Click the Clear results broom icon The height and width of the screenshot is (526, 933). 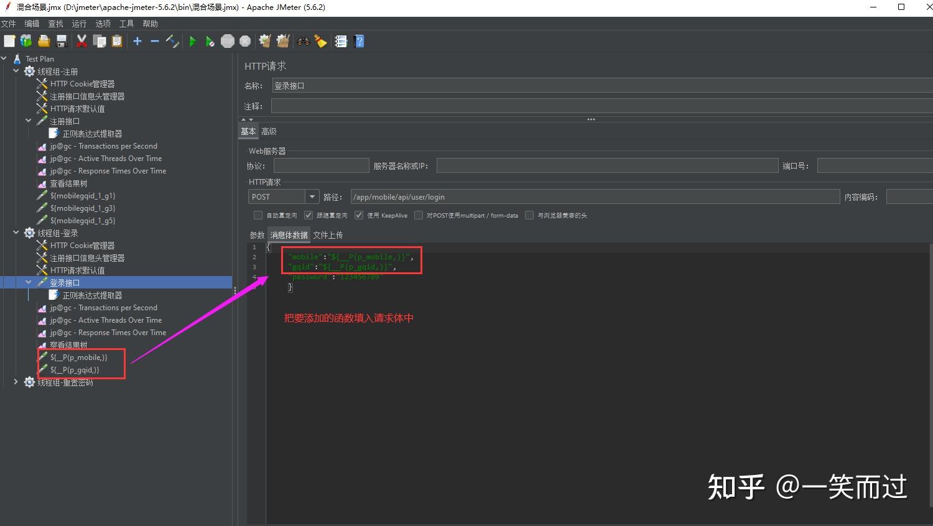click(x=265, y=41)
